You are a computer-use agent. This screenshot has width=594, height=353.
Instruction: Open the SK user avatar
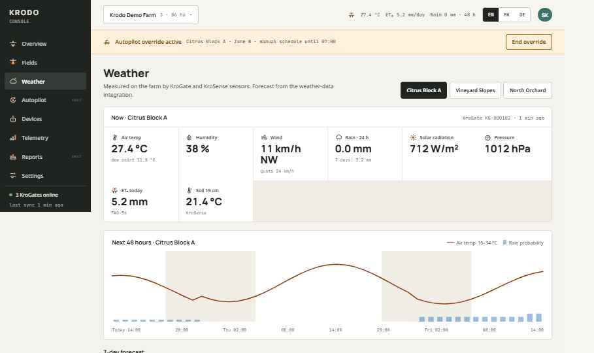click(x=545, y=15)
